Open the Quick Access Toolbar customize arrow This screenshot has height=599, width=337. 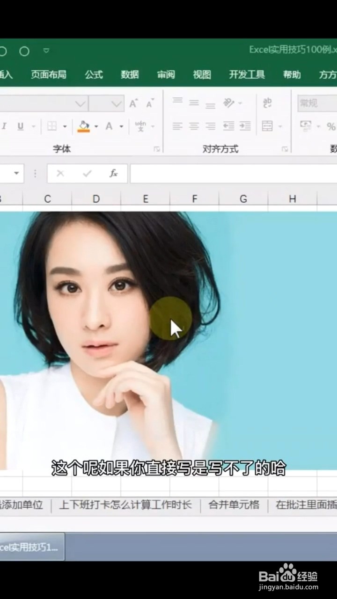(x=46, y=51)
